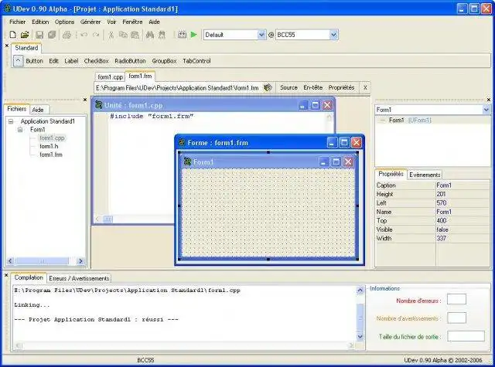Open the Générer menu
The image size is (495, 367).
(90, 22)
